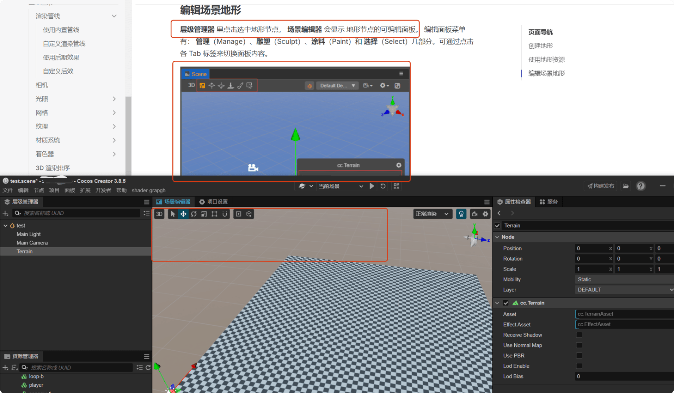The height and width of the screenshot is (393, 674).
Task: Open the 正常渲染 render mode dropdown
Action: pos(432,214)
